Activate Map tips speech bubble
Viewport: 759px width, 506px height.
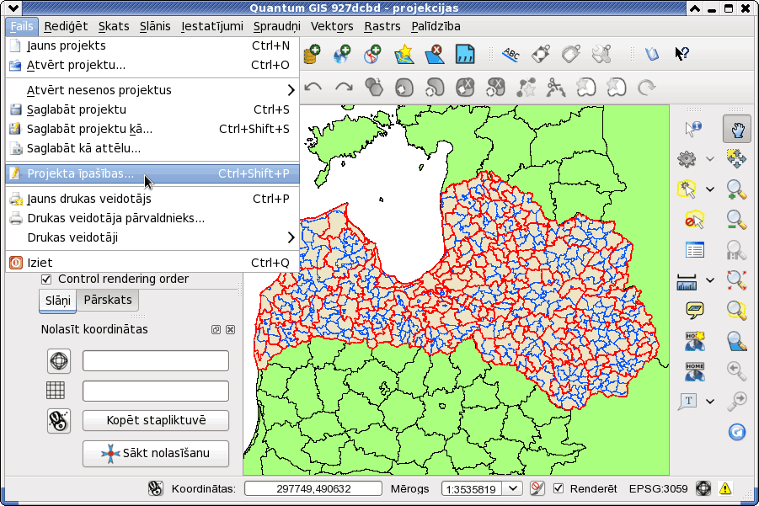pyautogui.click(x=695, y=310)
